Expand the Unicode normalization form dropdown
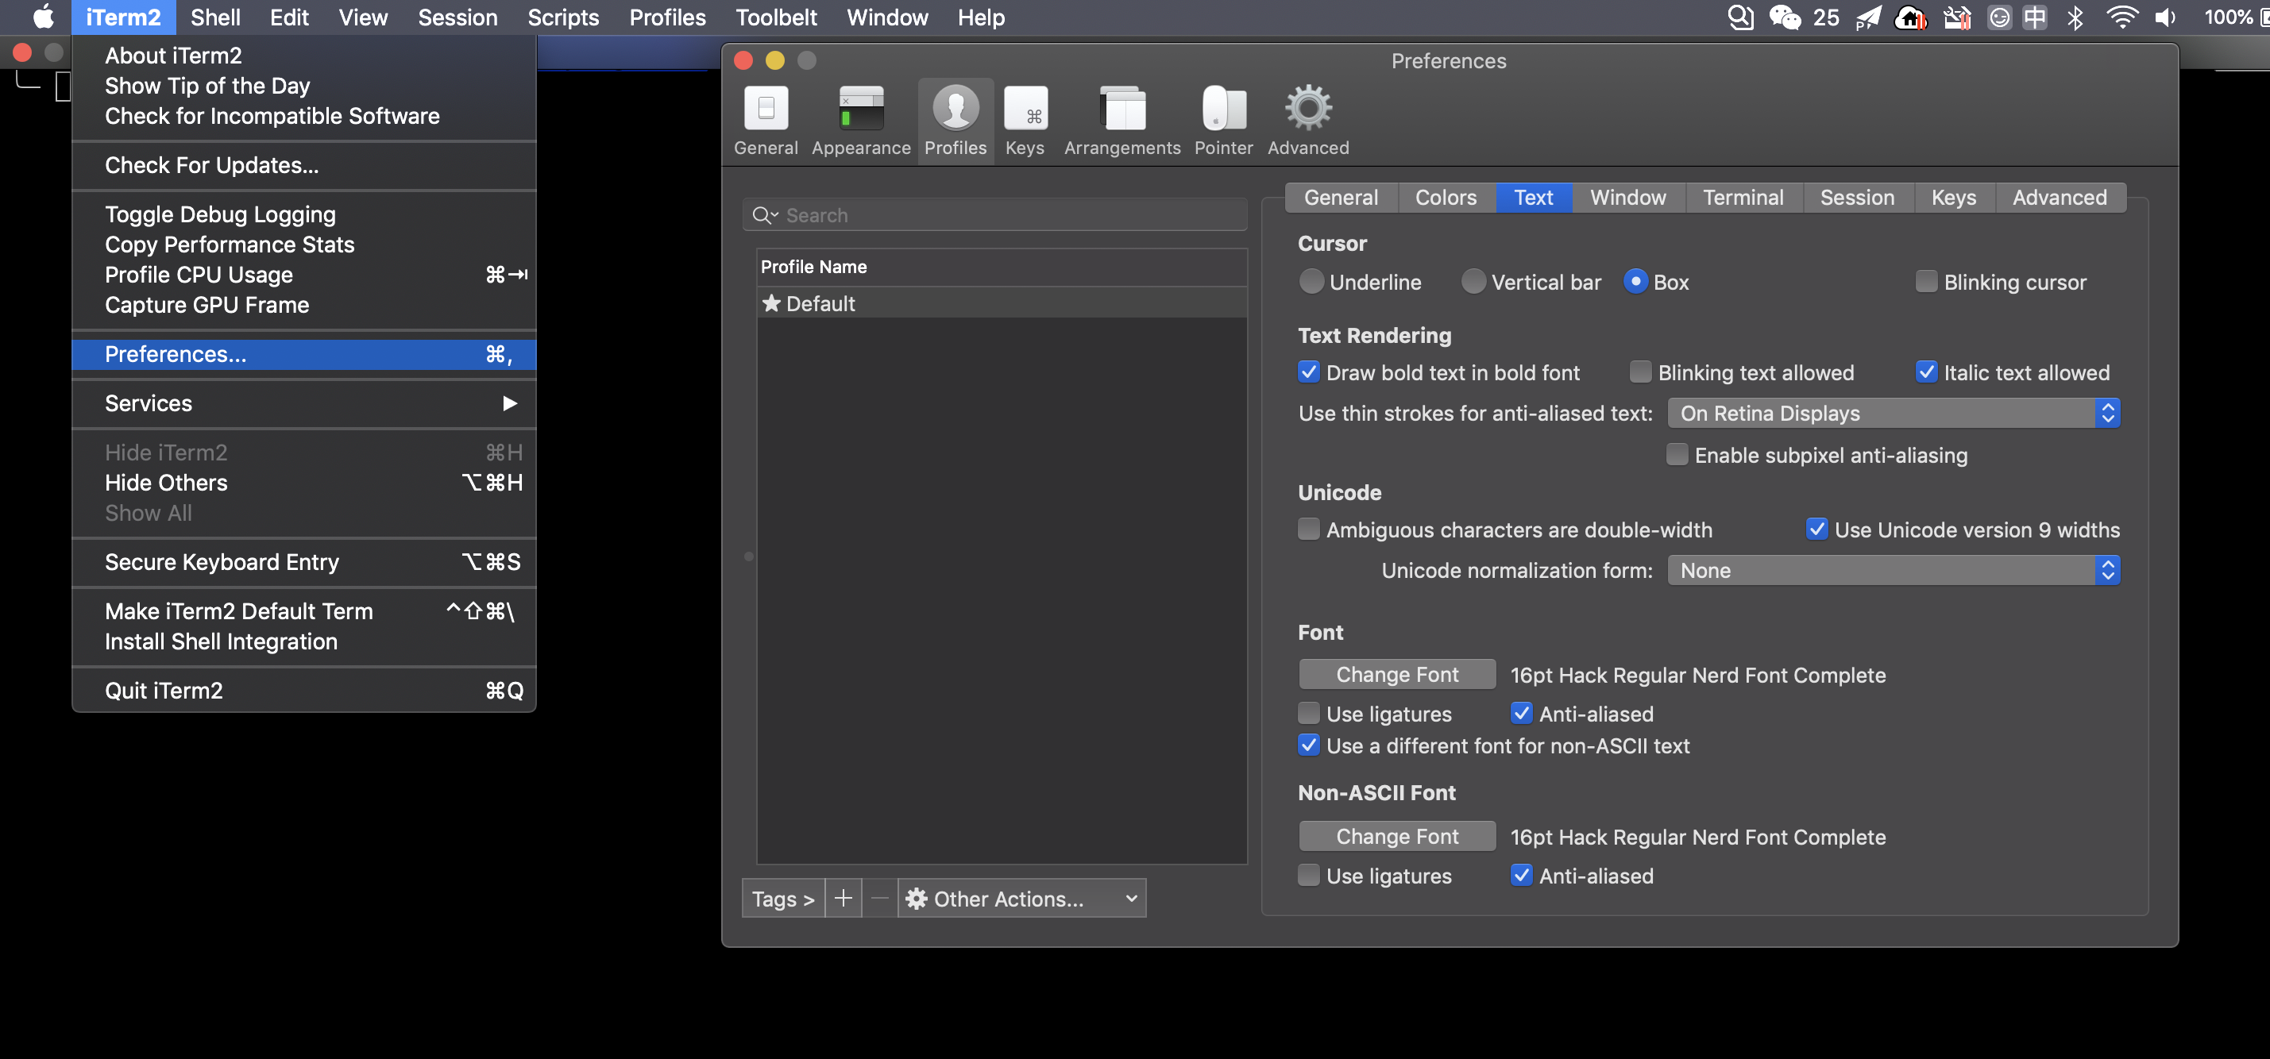Viewport: 2270px width, 1059px height. pos(1892,570)
